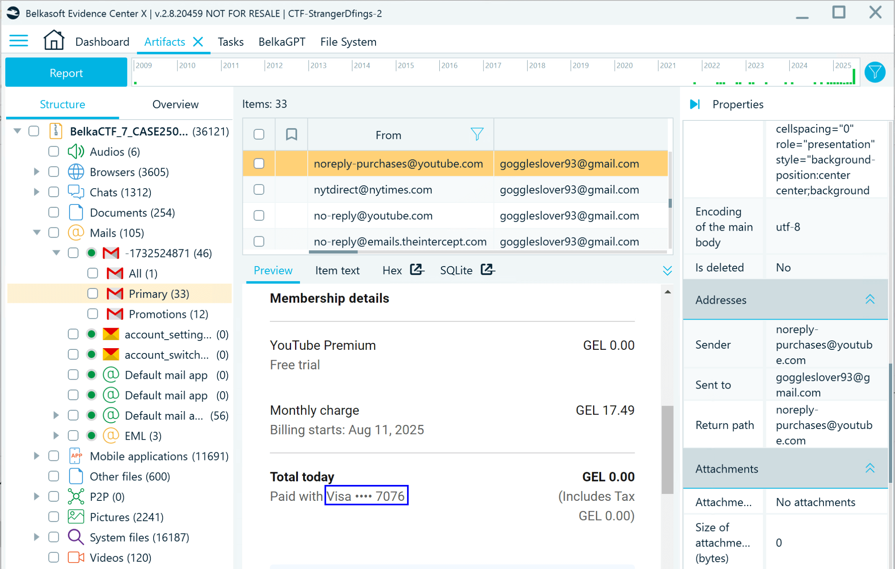Screen dimensions: 895x569
Task: Expand the Default mail a... (56) node
Action: 56,415
